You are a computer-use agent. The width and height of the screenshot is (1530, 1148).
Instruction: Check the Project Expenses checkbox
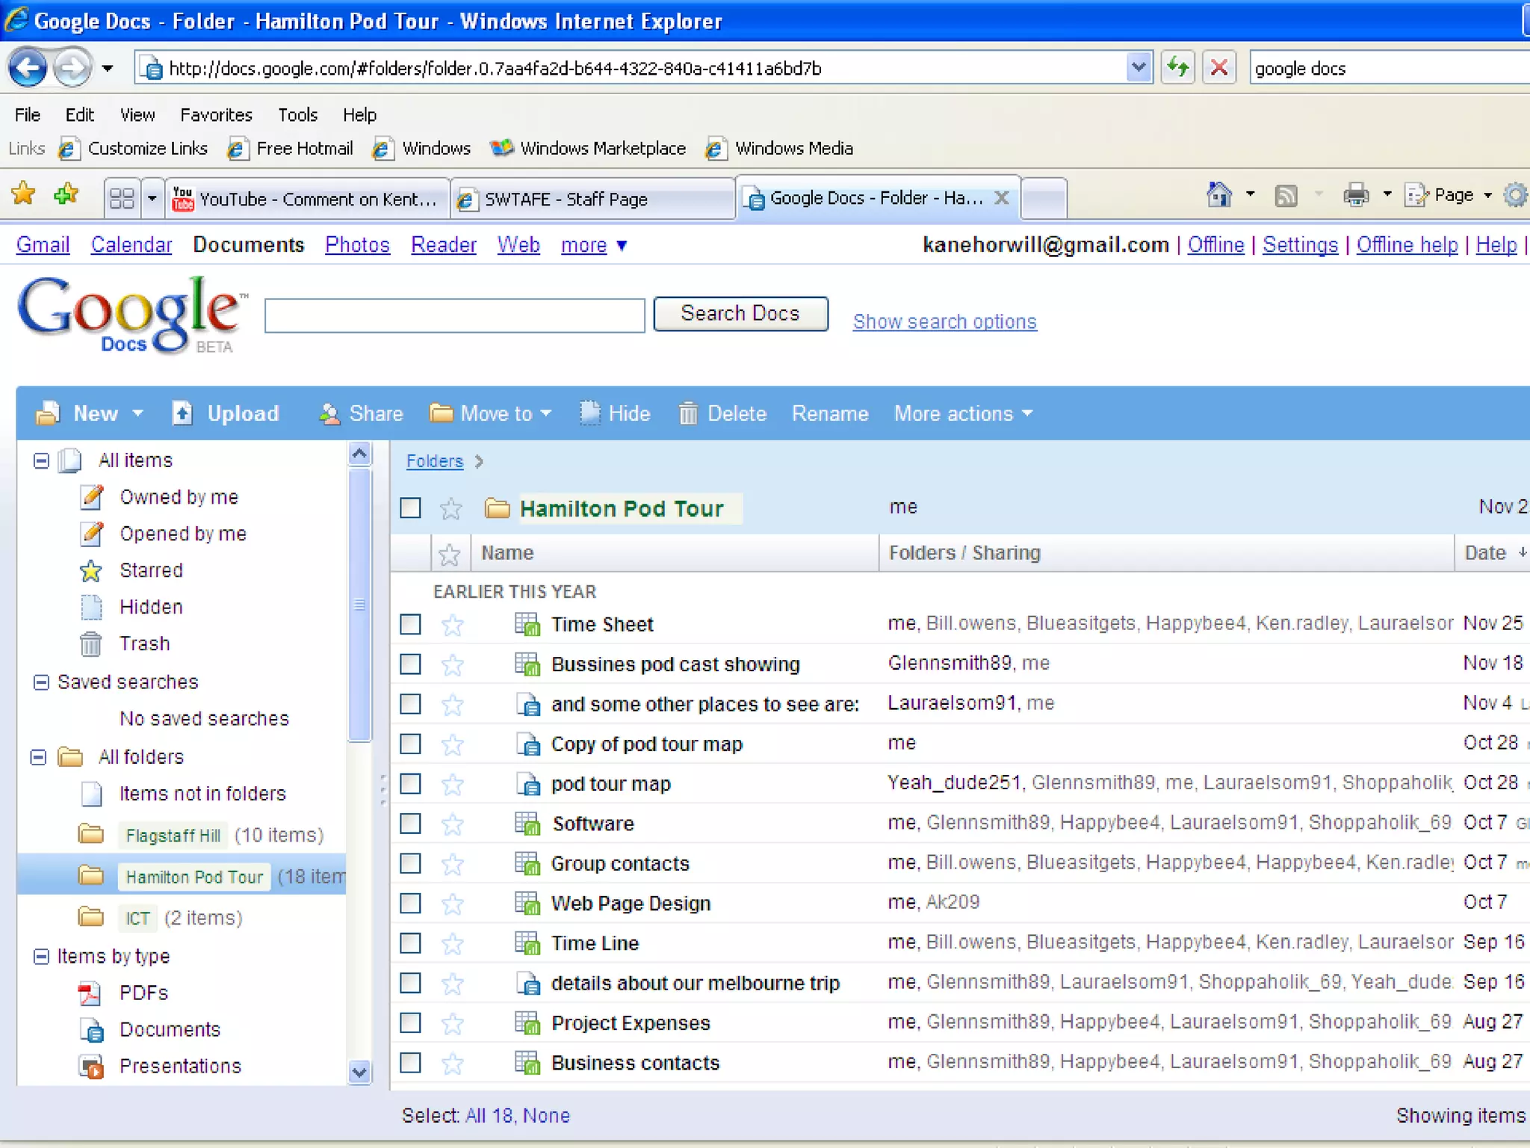(410, 1022)
